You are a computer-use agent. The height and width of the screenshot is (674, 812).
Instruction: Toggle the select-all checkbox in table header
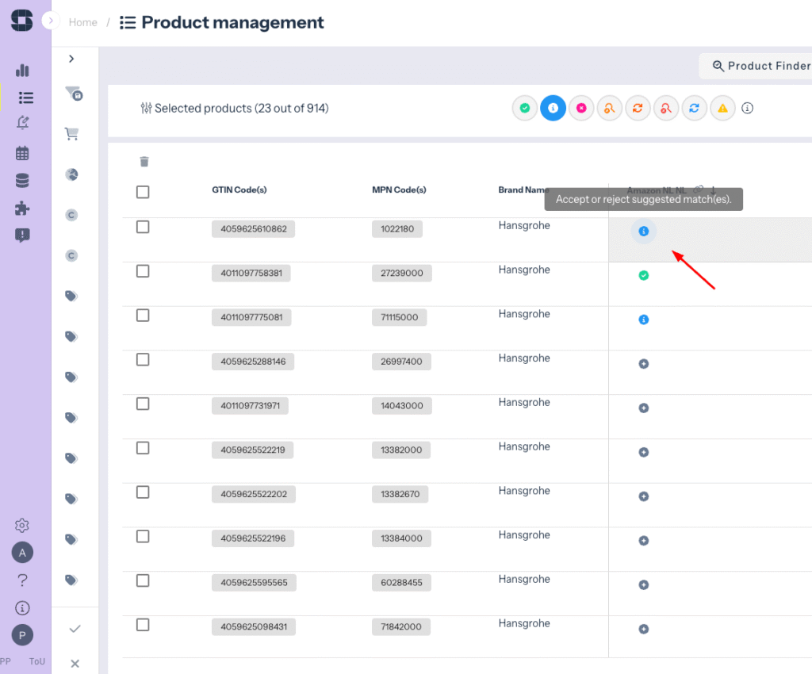143,192
